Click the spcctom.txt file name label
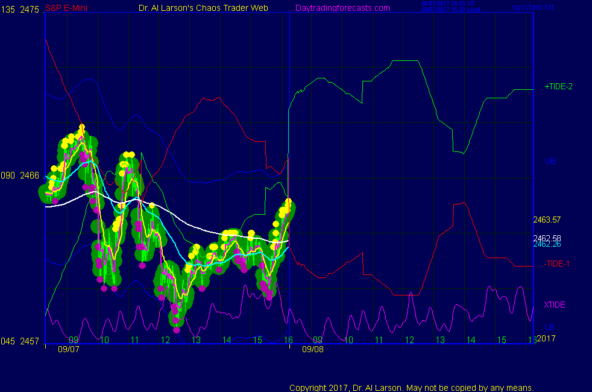This screenshot has width=592, height=392. point(533,7)
